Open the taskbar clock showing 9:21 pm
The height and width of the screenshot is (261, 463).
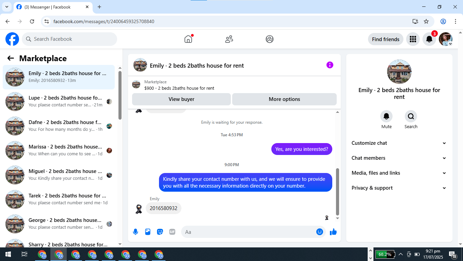point(433,254)
